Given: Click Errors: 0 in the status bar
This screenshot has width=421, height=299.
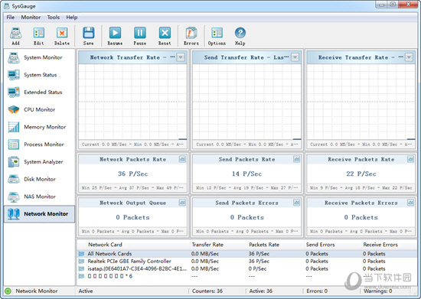Looking at the screenshot, I should pyautogui.click(x=317, y=291).
